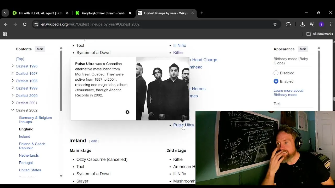
Task: Minimize the Chrome window
Action: (x=306, y=13)
